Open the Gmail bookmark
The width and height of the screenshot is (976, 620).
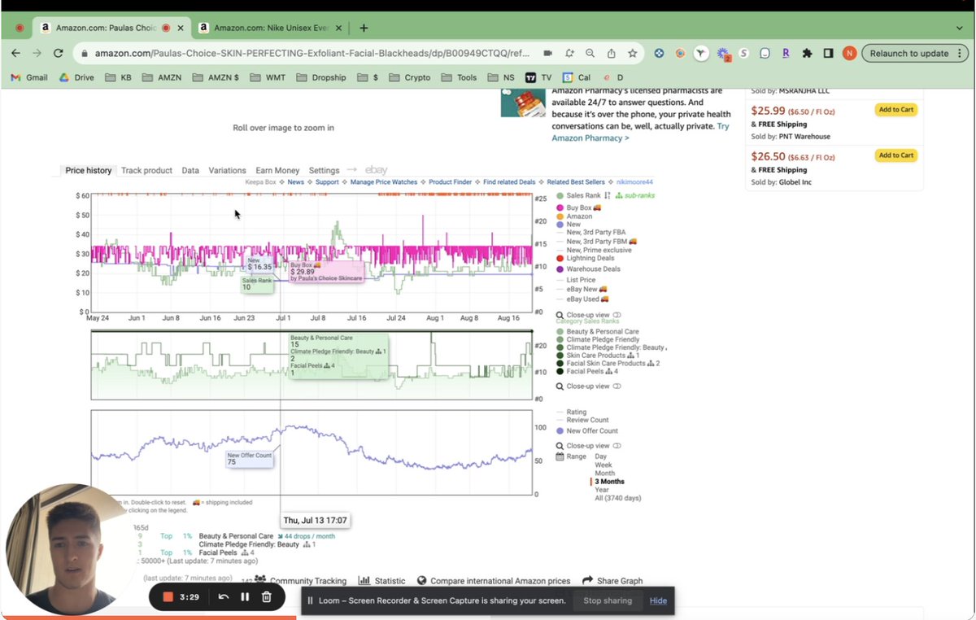29,77
